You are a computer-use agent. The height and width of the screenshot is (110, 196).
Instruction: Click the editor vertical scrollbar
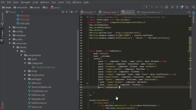pyautogui.click(x=190, y=75)
